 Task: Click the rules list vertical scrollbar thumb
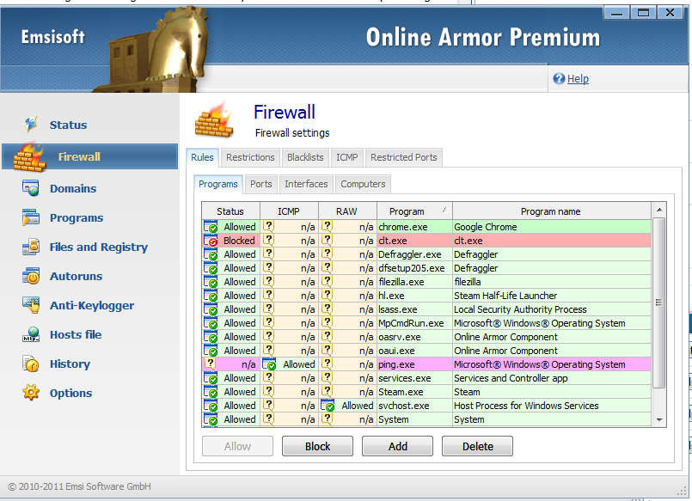coord(658,302)
